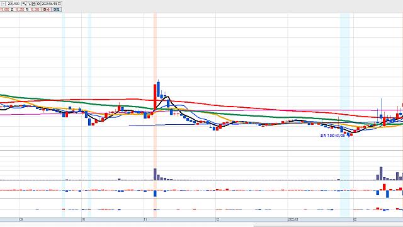Click the 2022/04/15 date field
This screenshot has width=403, height=227.
49,4
